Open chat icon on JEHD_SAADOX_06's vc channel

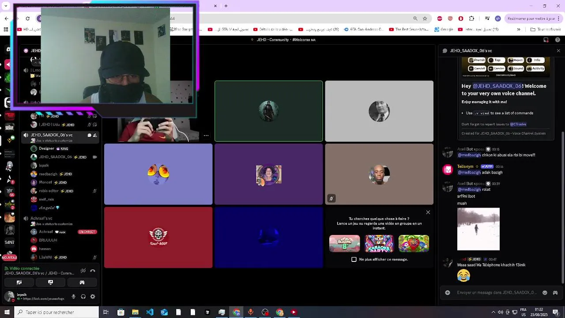tap(89, 135)
